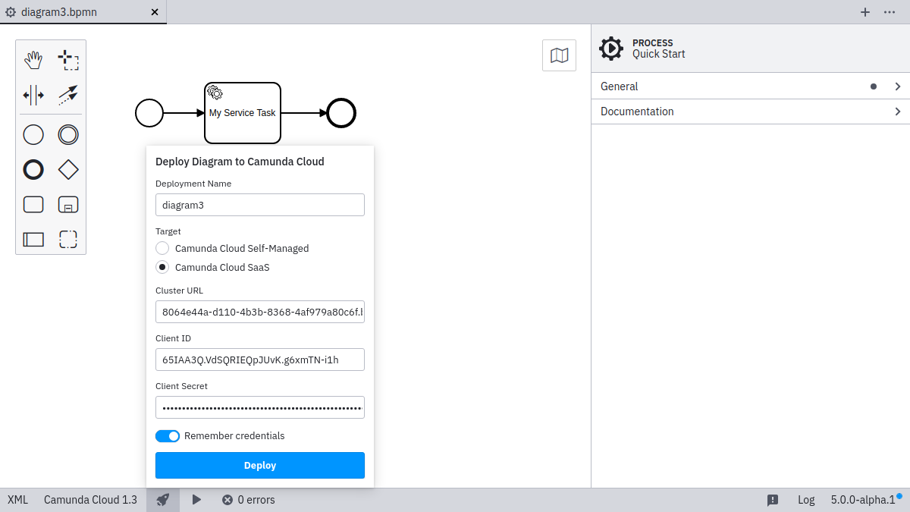Toggle the minimap overview
910x512 pixels.
click(x=559, y=55)
